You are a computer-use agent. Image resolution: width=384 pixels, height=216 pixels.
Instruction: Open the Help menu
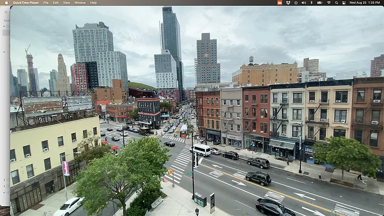[93, 3]
